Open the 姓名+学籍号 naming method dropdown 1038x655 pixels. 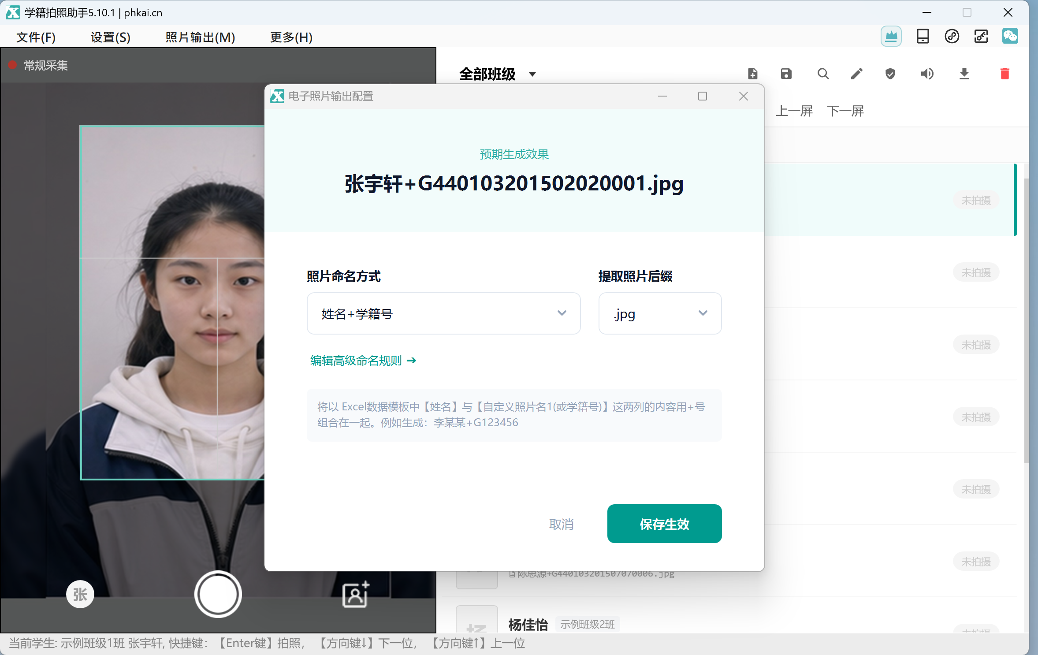(x=443, y=313)
